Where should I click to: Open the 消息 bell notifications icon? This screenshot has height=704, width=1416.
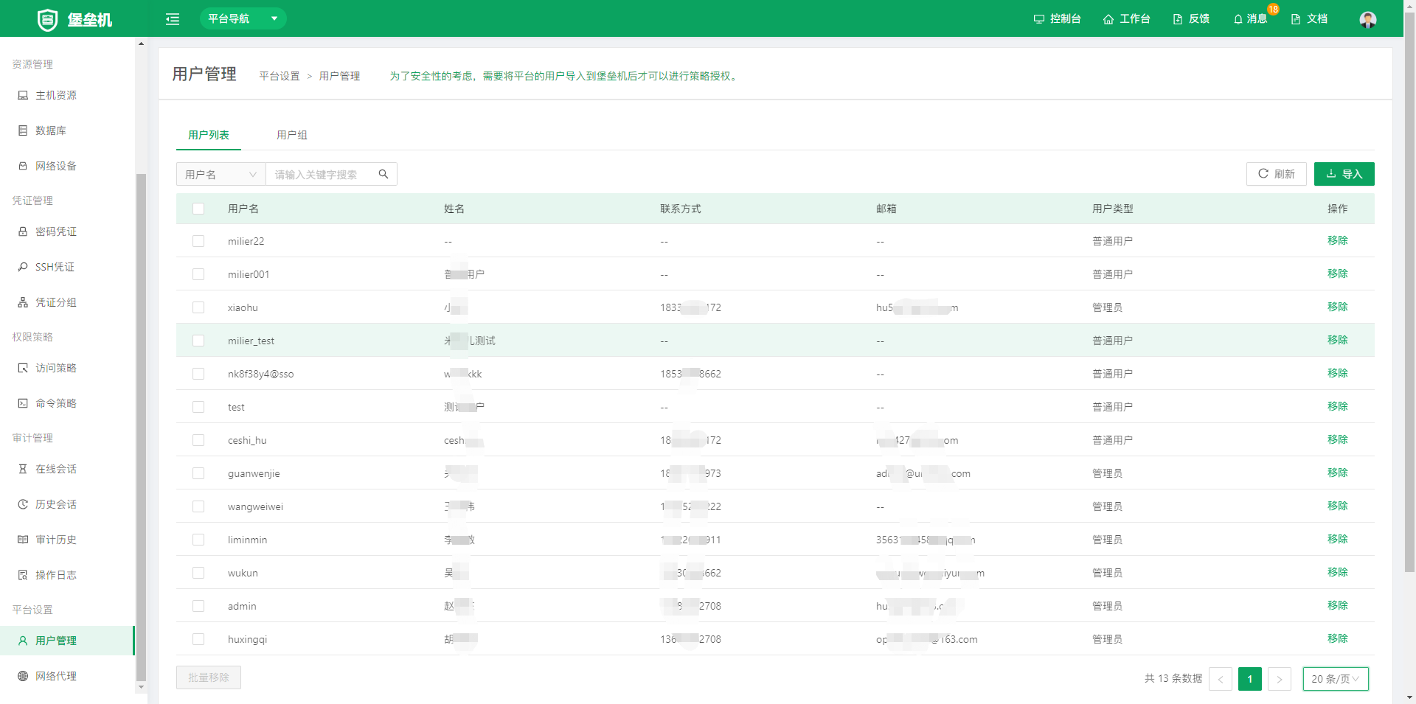tap(1238, 19)
